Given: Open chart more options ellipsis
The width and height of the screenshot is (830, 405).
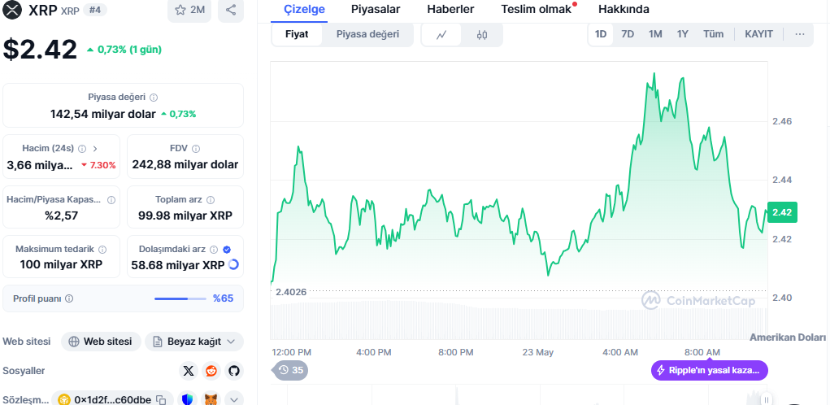Looking at the screenshot, I should (800, 34).
